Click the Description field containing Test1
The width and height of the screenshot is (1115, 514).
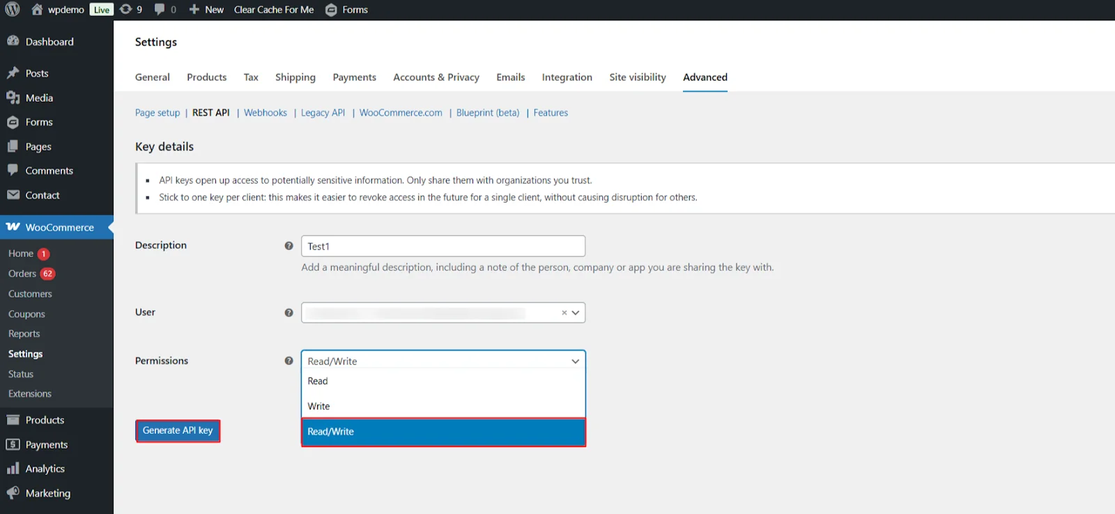pyautogui.click(x=443, y=246)
